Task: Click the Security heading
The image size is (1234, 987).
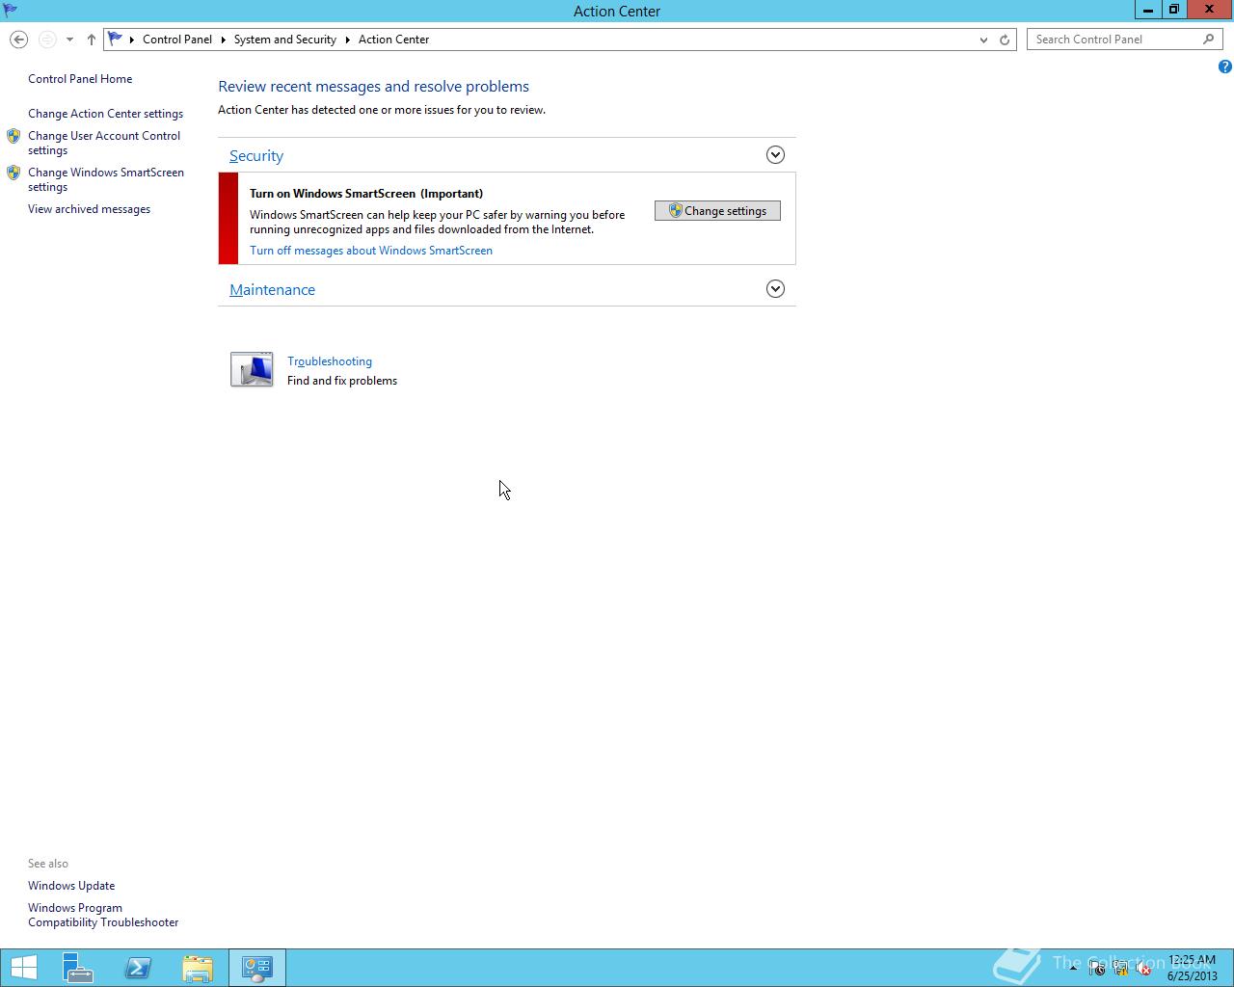Action: [x=256, y=156]
